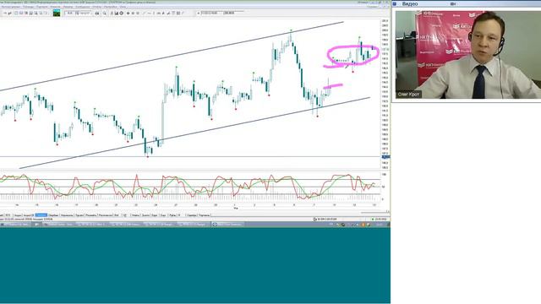This screenshot has height=304, width=541.
Task: Open the highlighted blue tab in bottom tab strip
Action: [41, 215]
